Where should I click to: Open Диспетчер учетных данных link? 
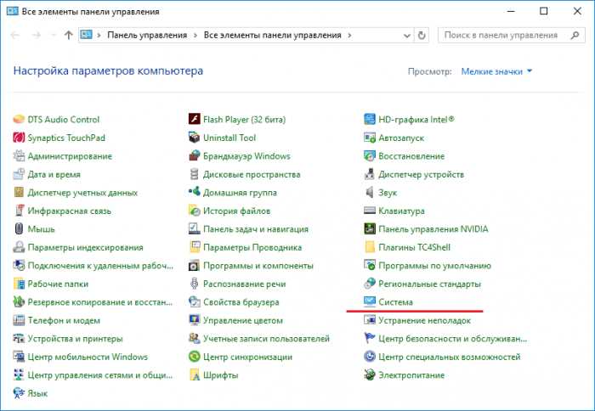coord(82,192)
